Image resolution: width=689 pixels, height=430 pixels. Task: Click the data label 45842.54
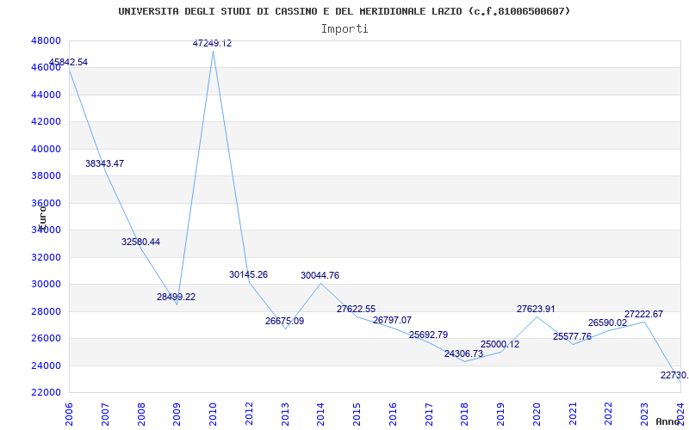click(69, 62)
